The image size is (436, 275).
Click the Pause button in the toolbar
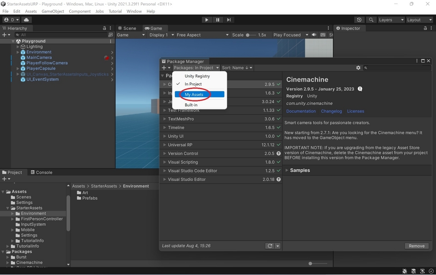click(218, 20)
